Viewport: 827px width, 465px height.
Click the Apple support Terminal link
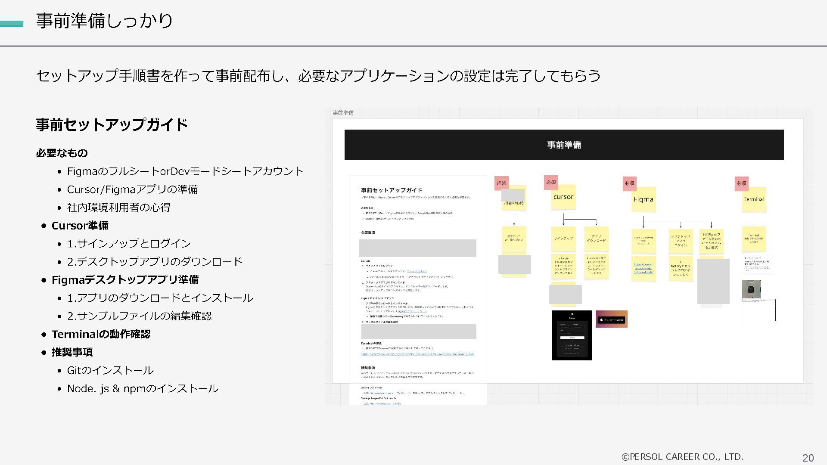[417, 354]
